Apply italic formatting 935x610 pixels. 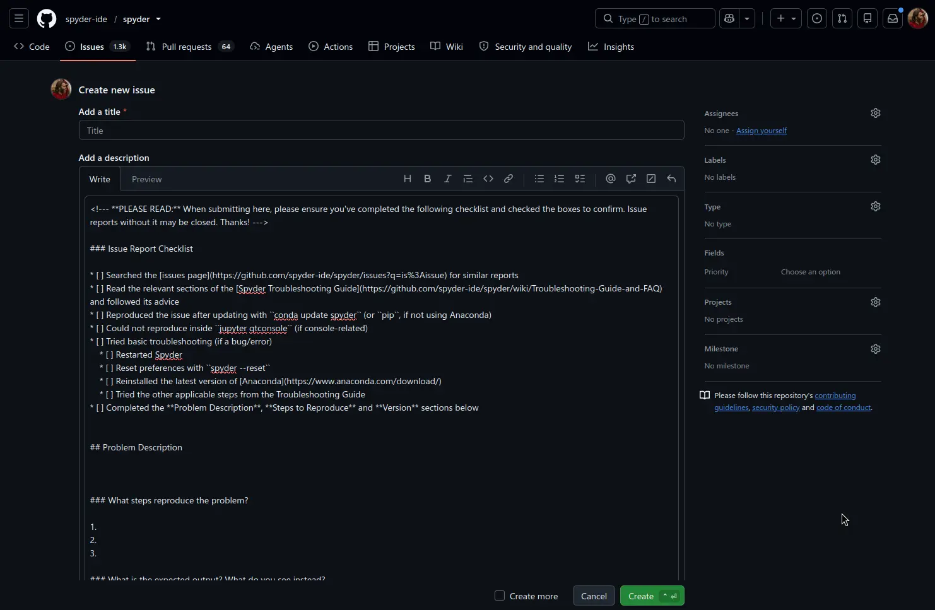[x=448, y=179]
